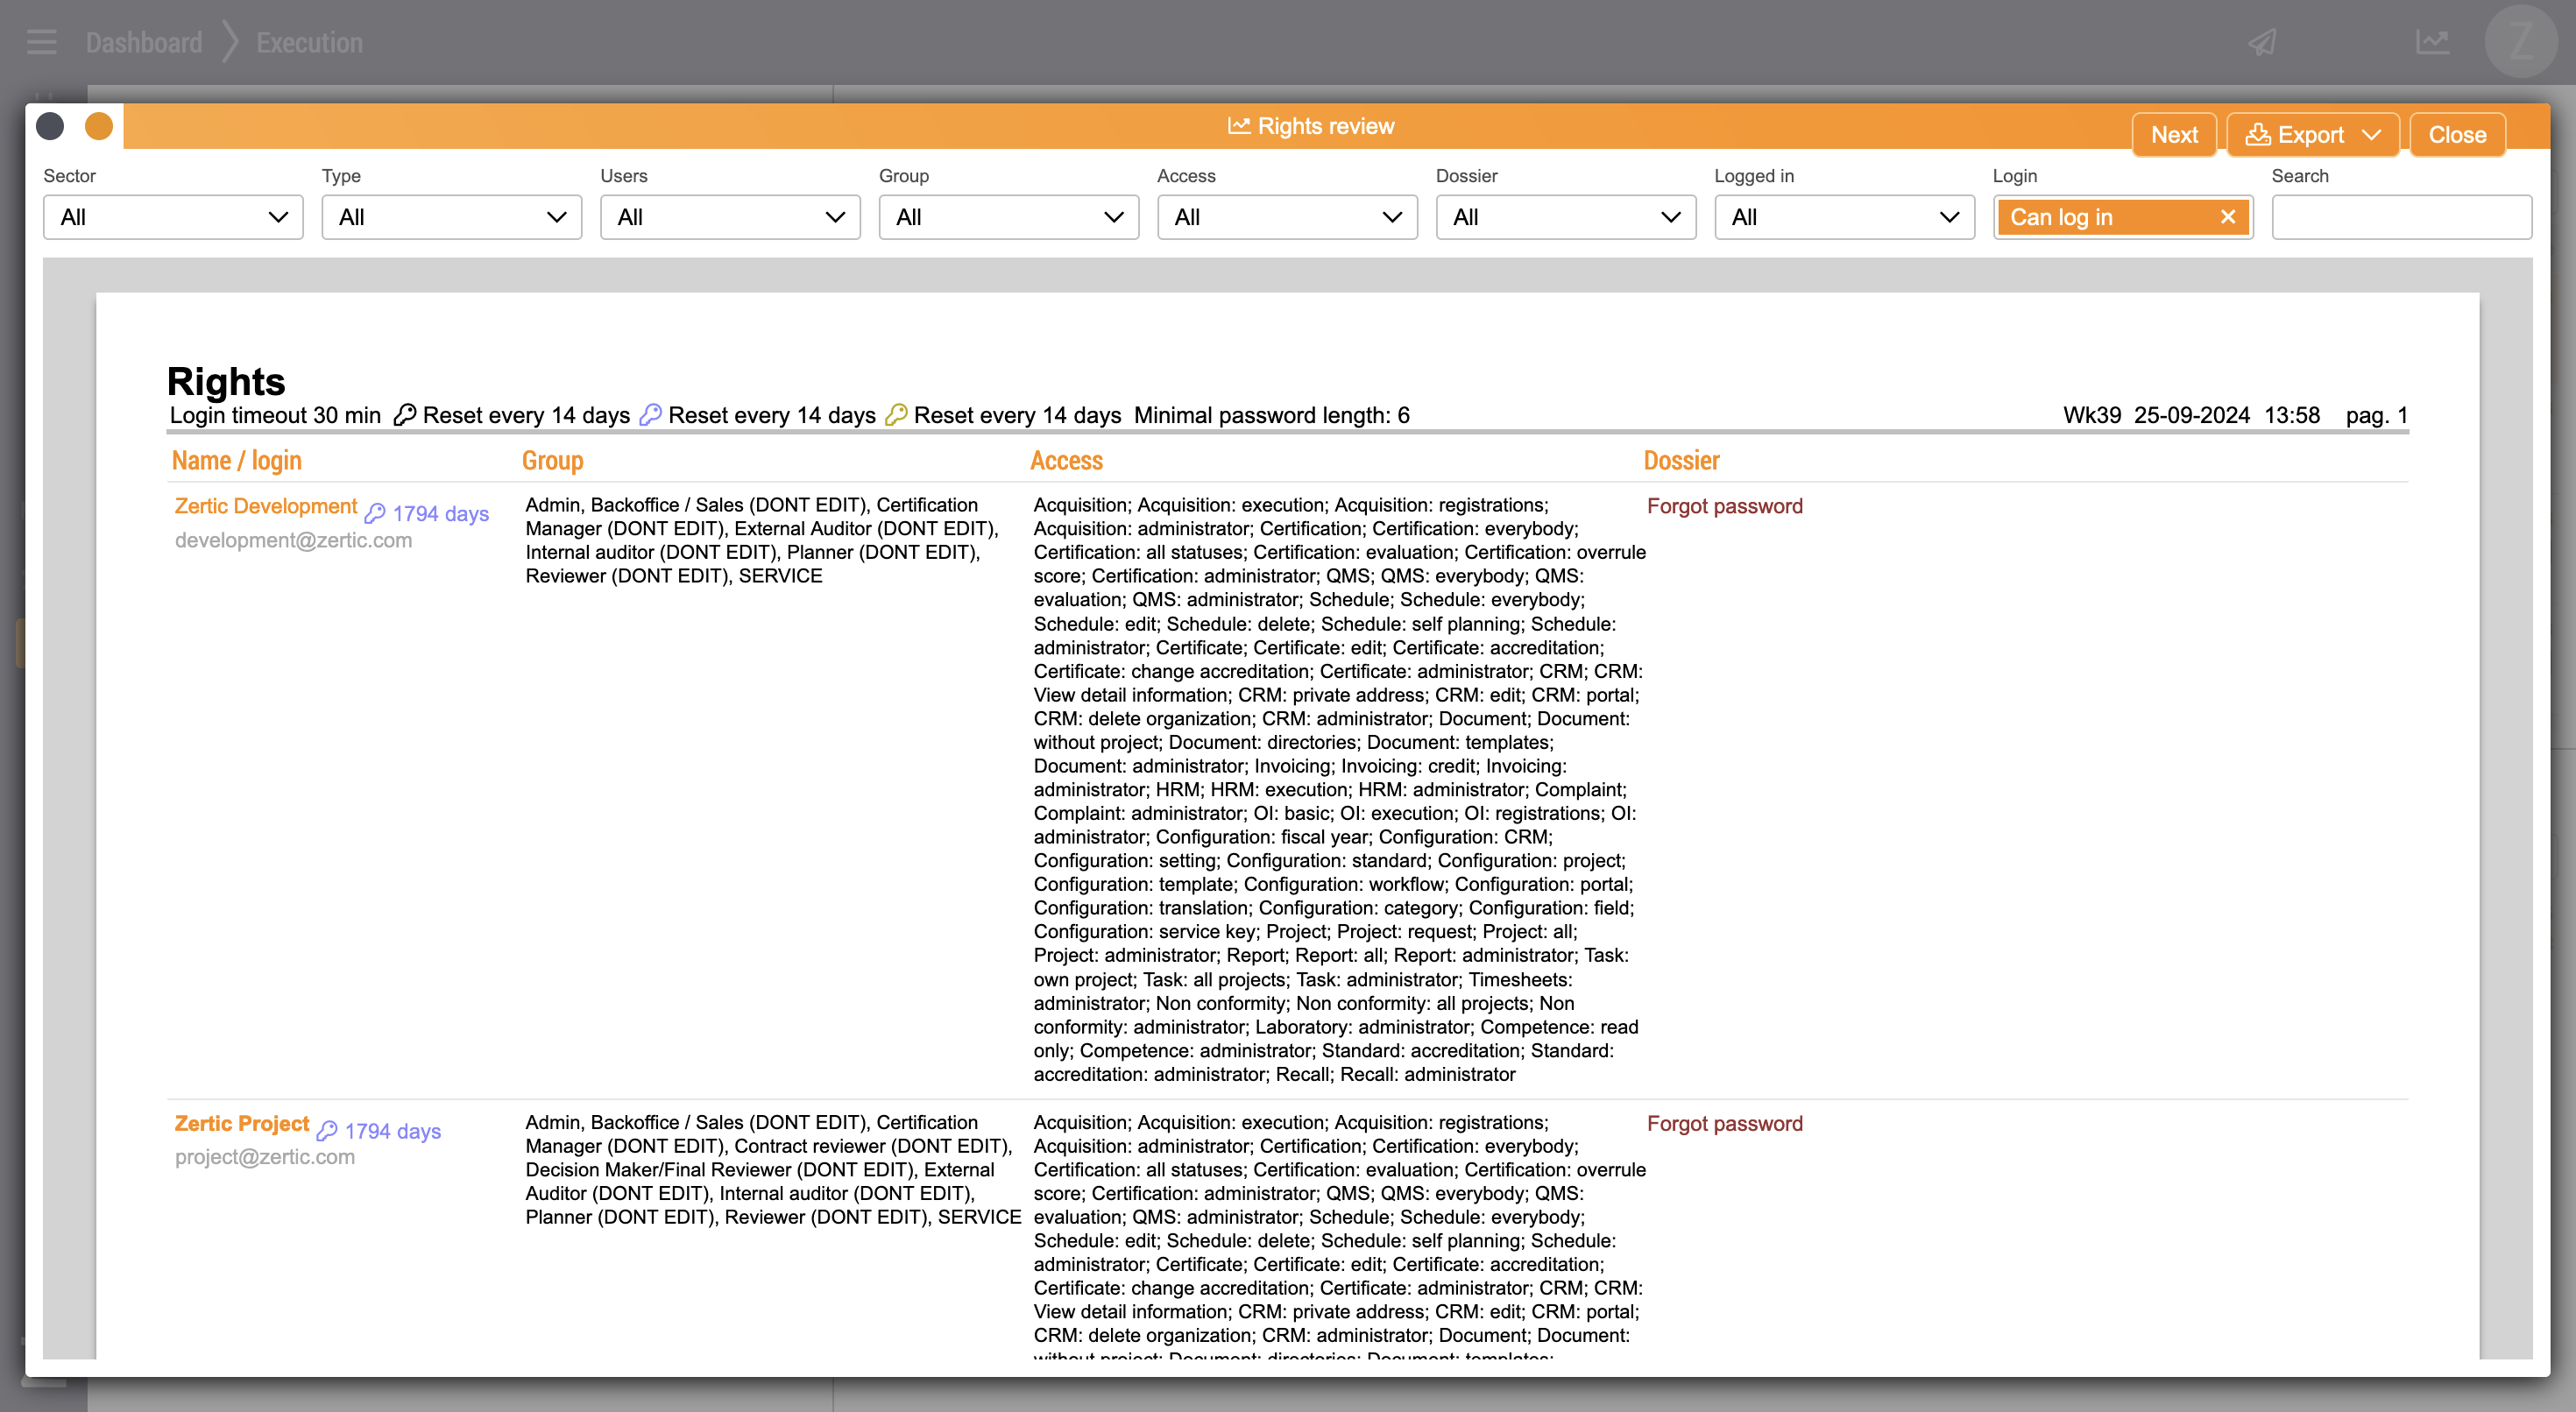Click the hamburger menu icon
The image size is (2576, 1412).
point(41,42)
